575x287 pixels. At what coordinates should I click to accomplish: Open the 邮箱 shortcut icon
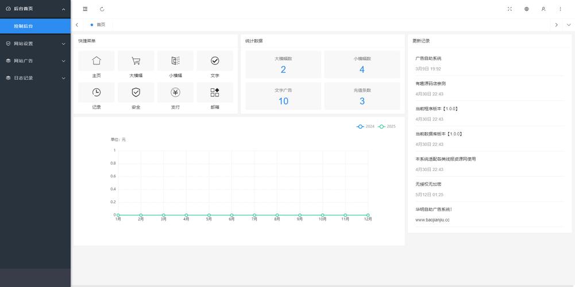pos(215,92)
